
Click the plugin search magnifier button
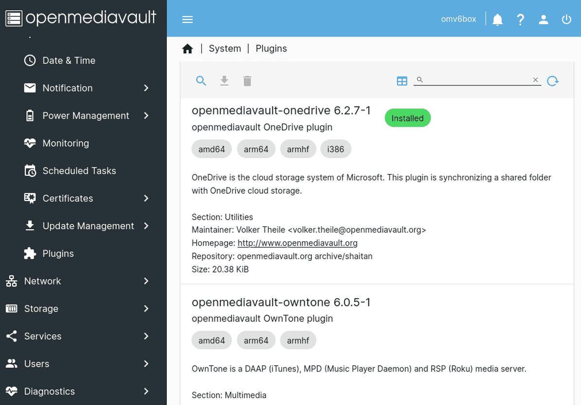[x=201, y=81]
